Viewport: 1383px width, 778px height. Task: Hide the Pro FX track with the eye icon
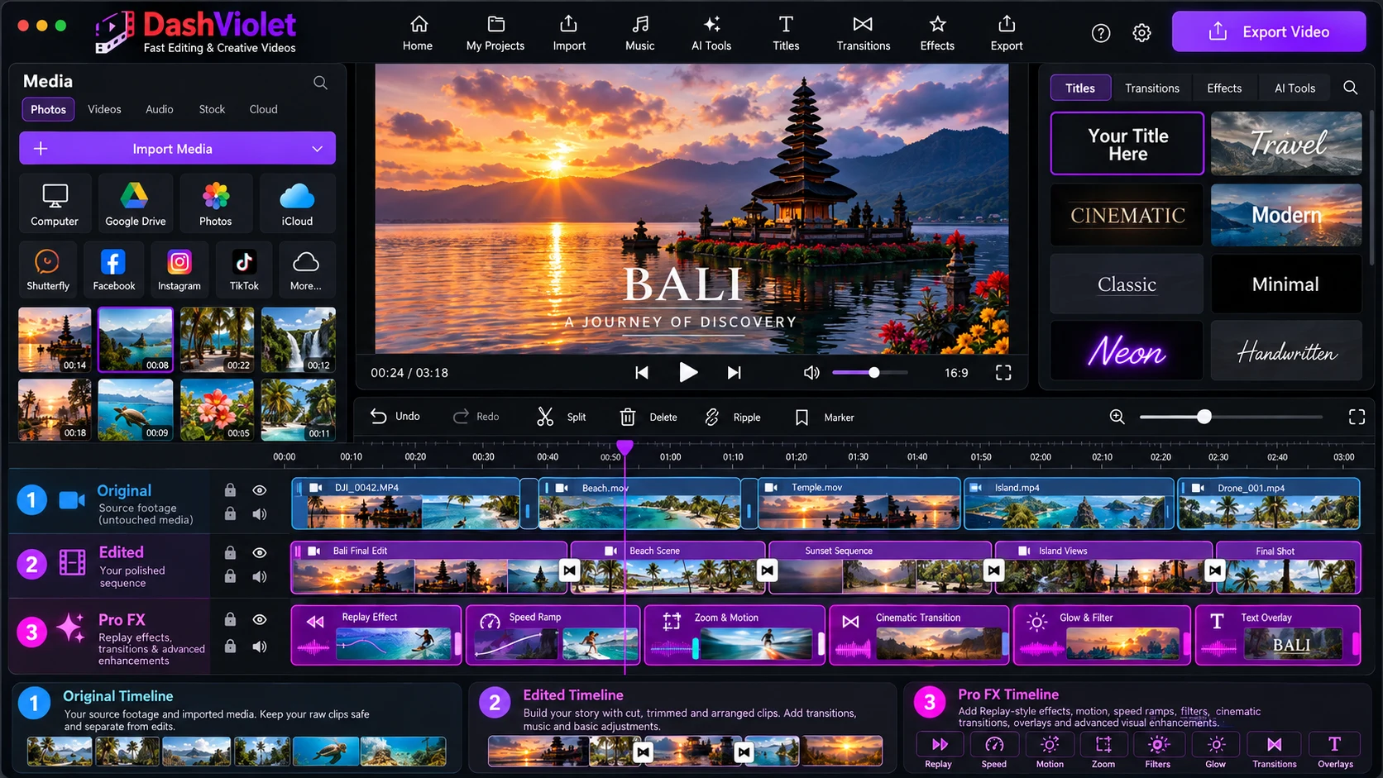click(259, 619)
